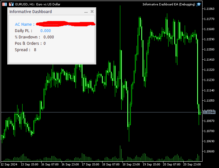Image resolution: width=219 pixels, height=168 pixels.
Task: Click the 'AC Name :' label
Action: point(25,24)
